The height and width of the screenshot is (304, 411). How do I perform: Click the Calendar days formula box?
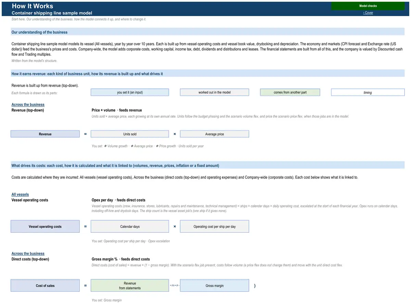130,227
